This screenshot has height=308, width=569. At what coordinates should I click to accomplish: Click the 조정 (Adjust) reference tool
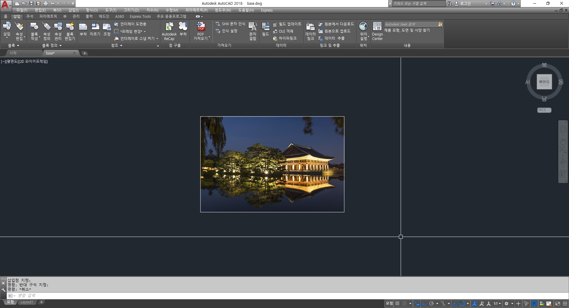click(x=107, y=29)
